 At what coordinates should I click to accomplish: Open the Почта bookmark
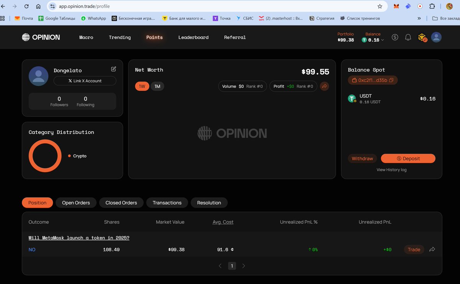[x=24, y=18]
